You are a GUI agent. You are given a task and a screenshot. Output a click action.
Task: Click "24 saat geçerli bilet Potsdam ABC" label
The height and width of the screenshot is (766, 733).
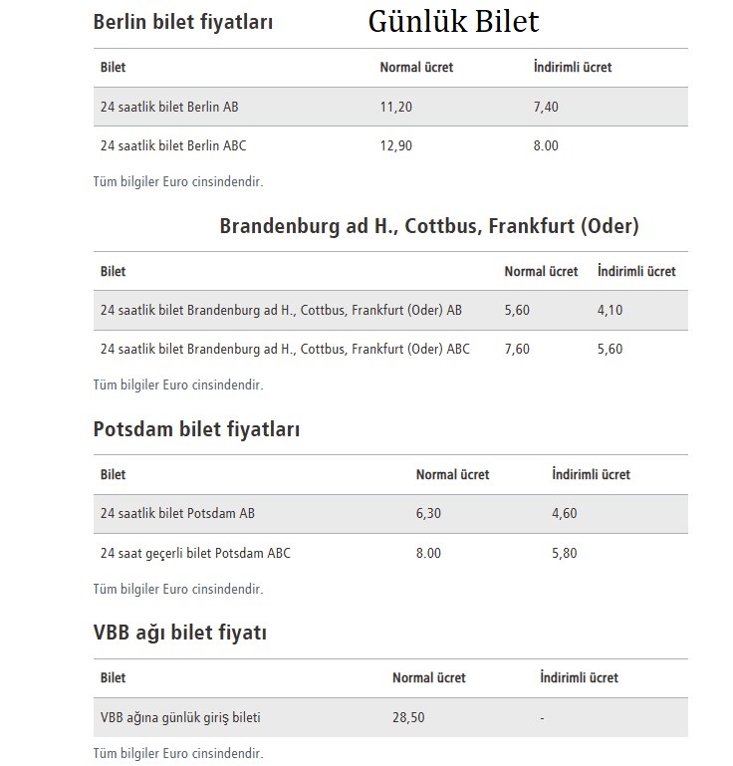(195, 553)
